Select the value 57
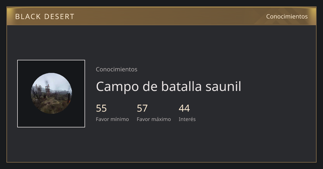The height and width of the screenshot is (169, 323). pos(142,108)
